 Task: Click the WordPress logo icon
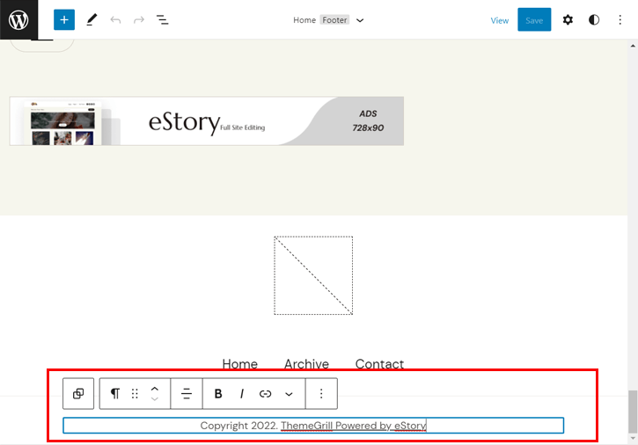pyautogui.click(x=19, y=19)
